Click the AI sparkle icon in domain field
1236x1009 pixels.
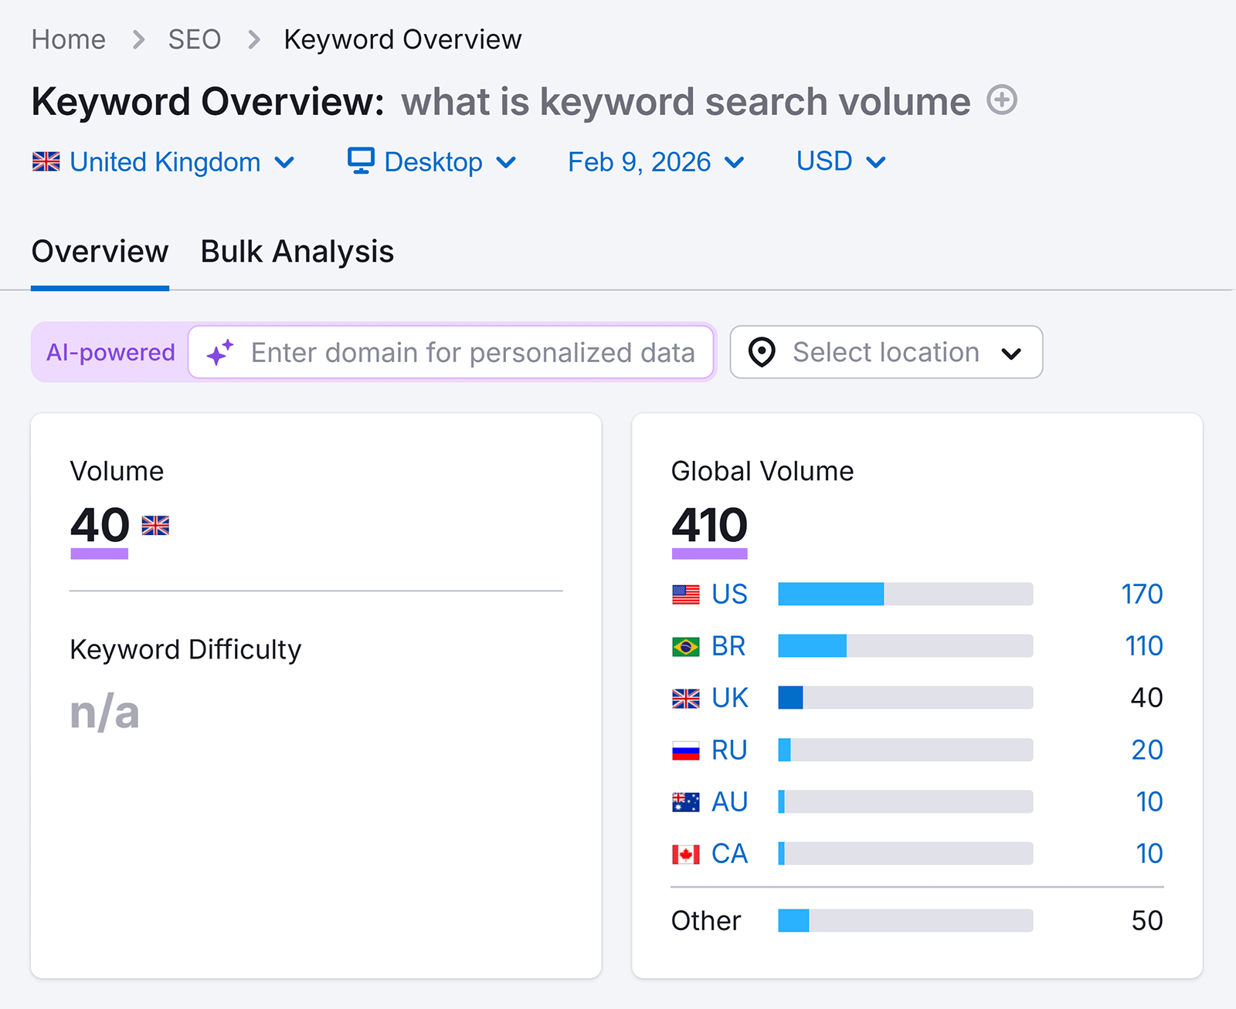tap(220, 353)
